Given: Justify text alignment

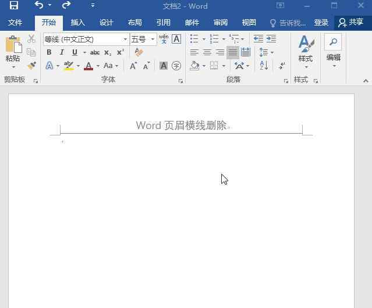Looking at the screenshot, I should [233, 52].
